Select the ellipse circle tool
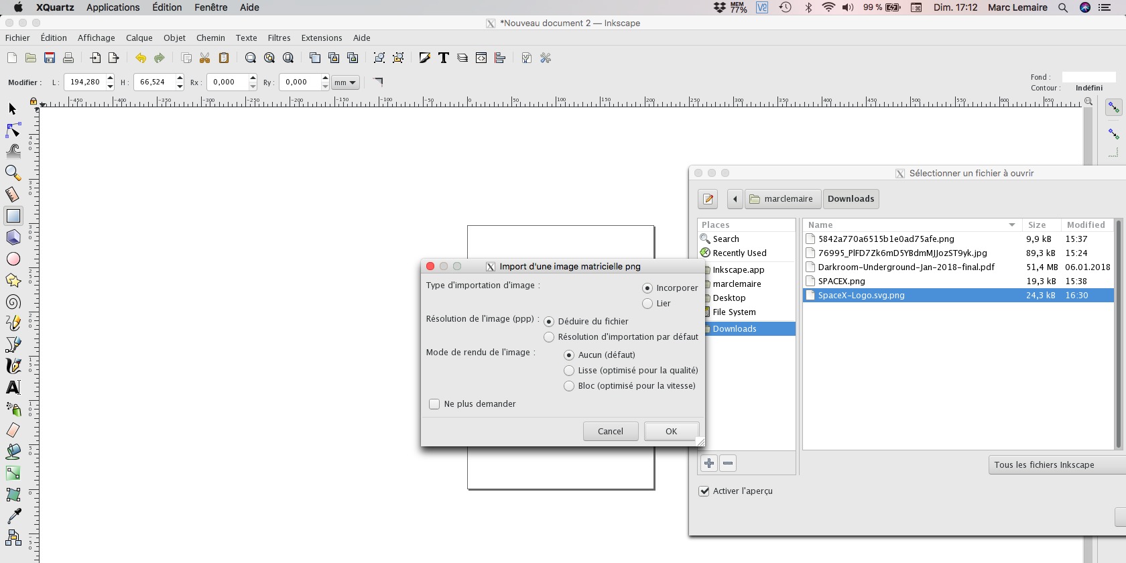This screenshot has height=563, width=1126. [x=13, y=259]
